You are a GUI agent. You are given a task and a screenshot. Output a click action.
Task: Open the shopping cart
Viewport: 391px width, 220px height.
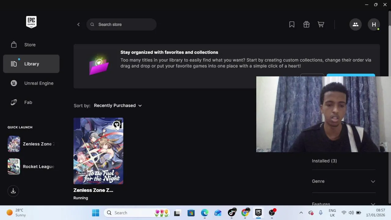(321, 24)
